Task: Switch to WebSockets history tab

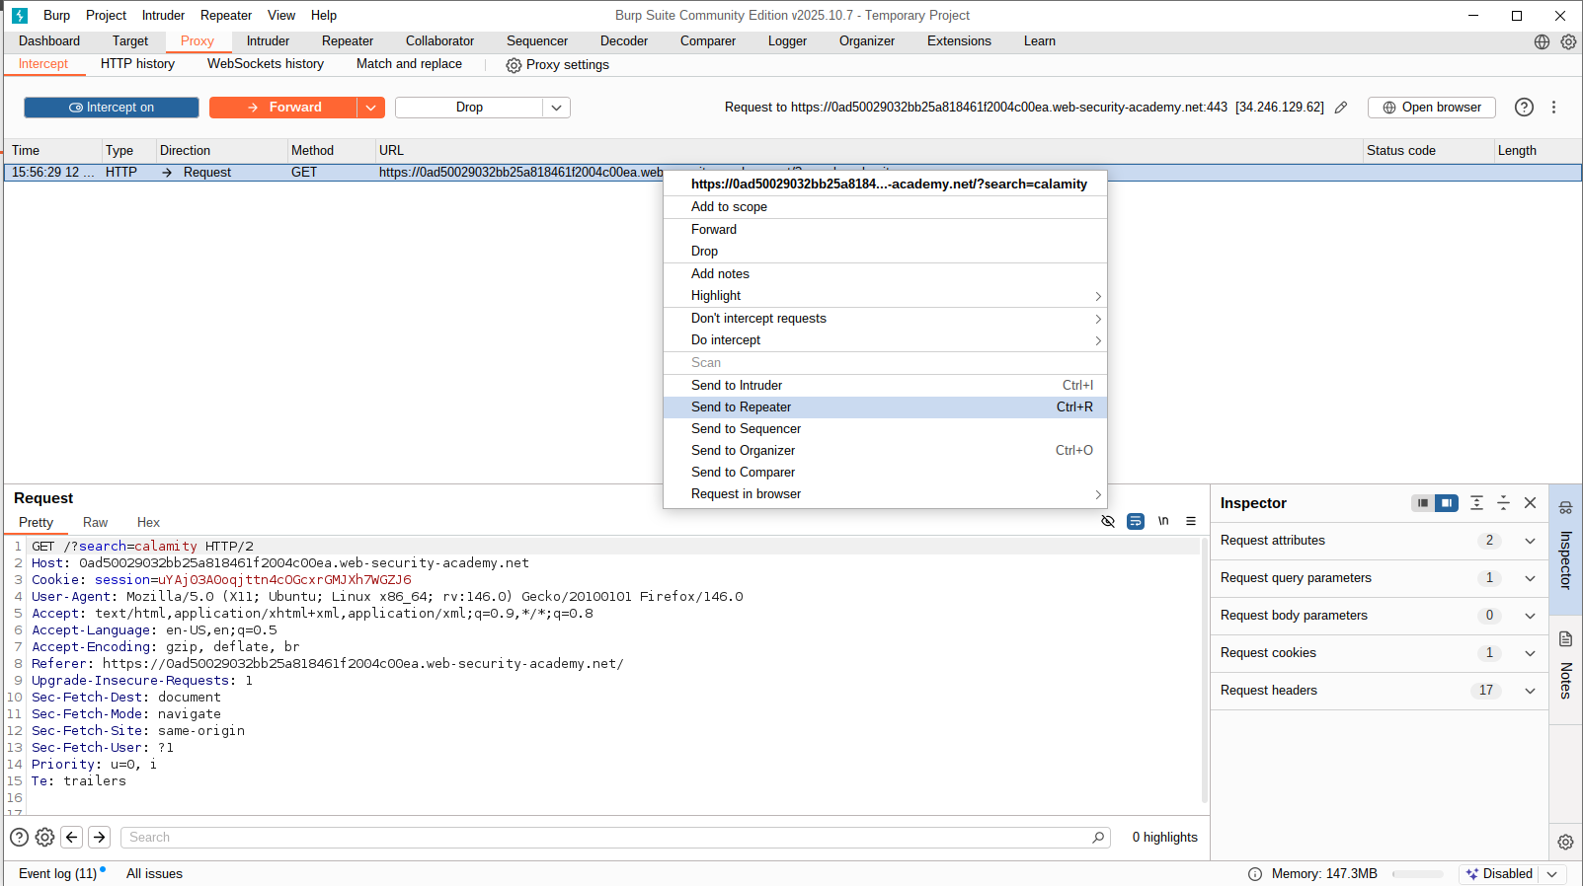Action: [266, 64]
